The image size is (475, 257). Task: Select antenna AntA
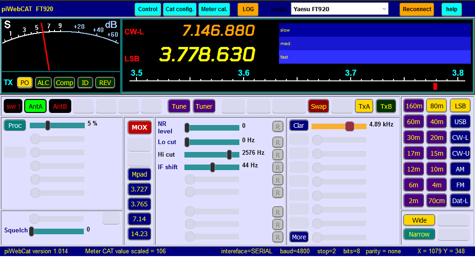(x=35, y=106)
